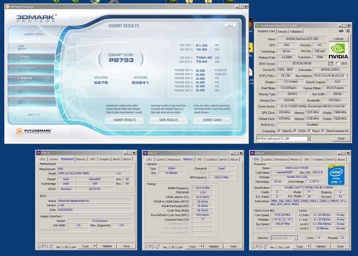
Task: Open the GPU-Z hamburger menu icon
Action: (348, 31)
